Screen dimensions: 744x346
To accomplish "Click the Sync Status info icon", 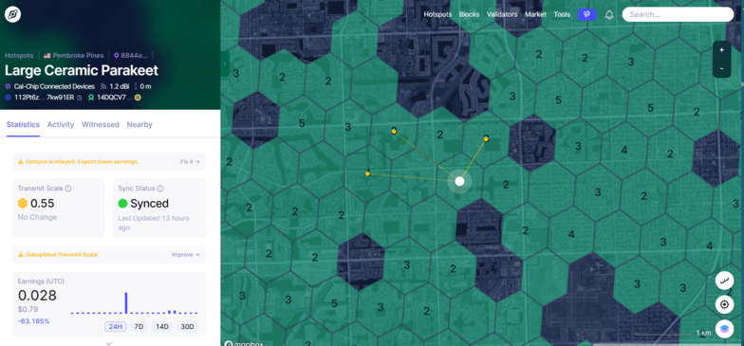I will pyautogui.click(x=160, y=189).
